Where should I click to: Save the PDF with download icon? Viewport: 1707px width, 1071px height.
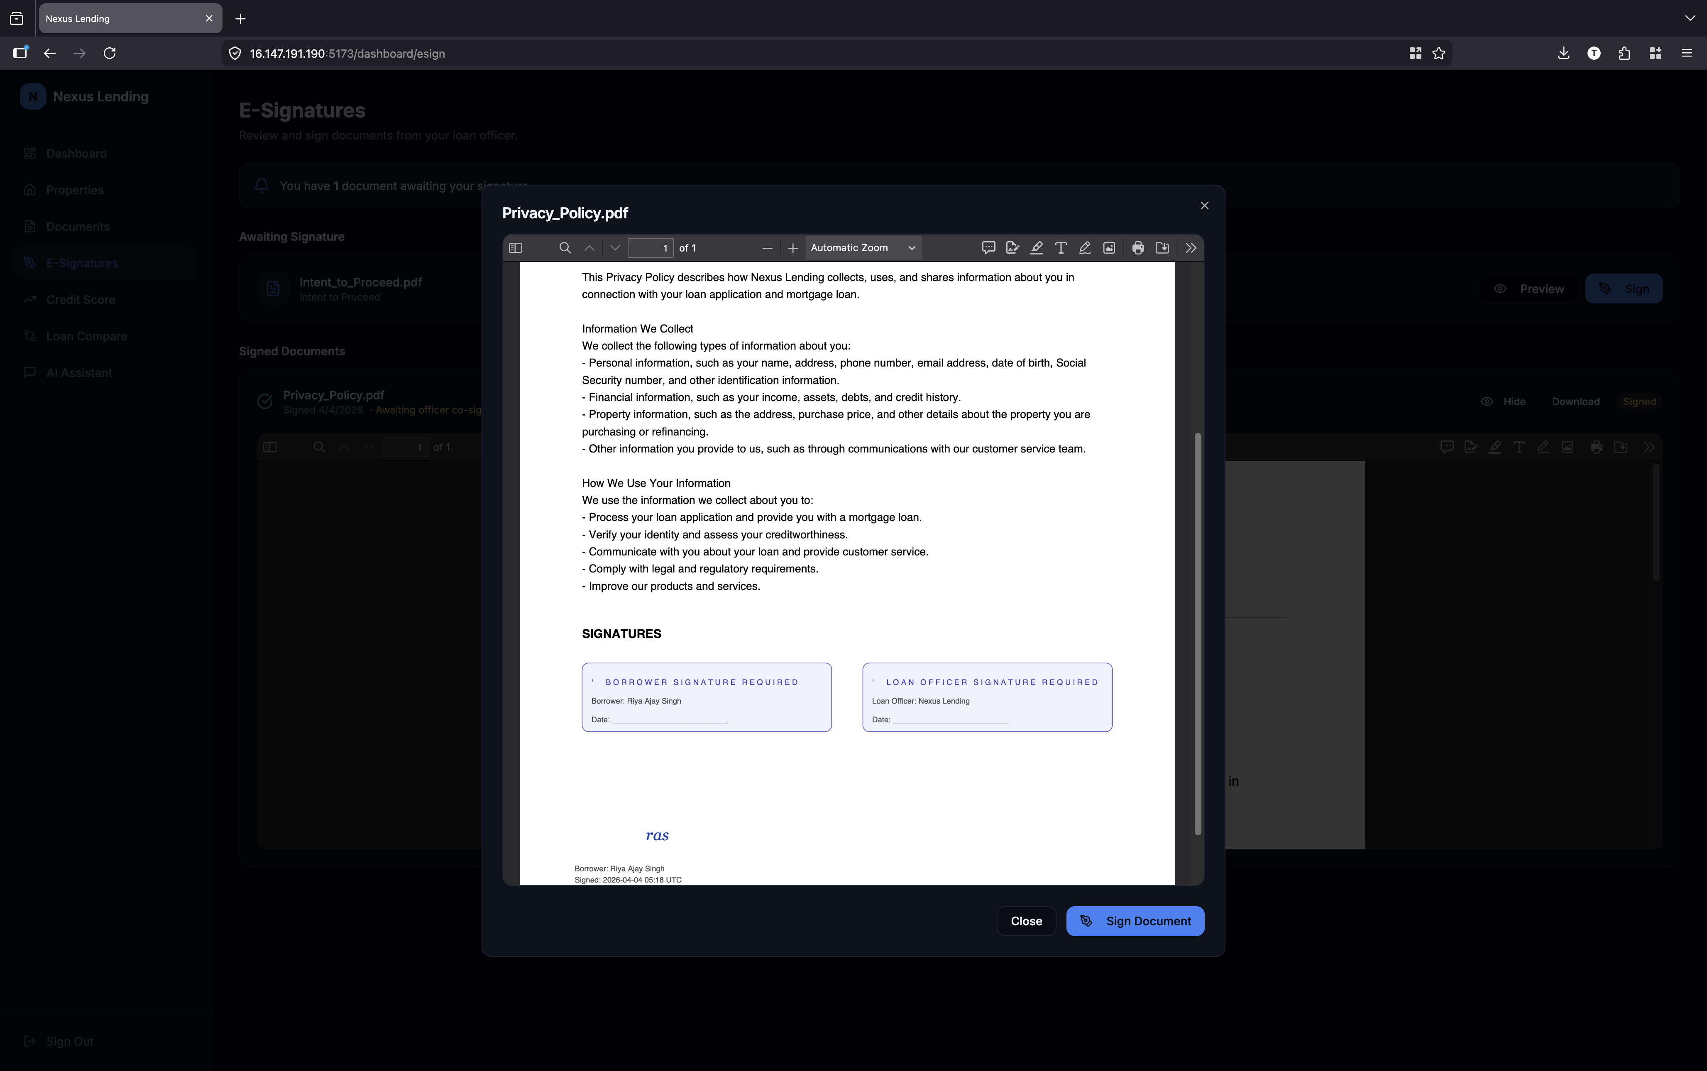(x=1162, y=248)
